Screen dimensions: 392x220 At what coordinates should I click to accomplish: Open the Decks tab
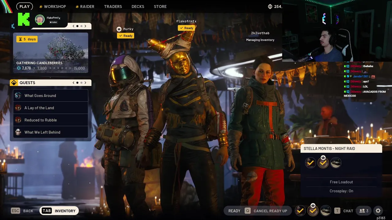point(138,6)
